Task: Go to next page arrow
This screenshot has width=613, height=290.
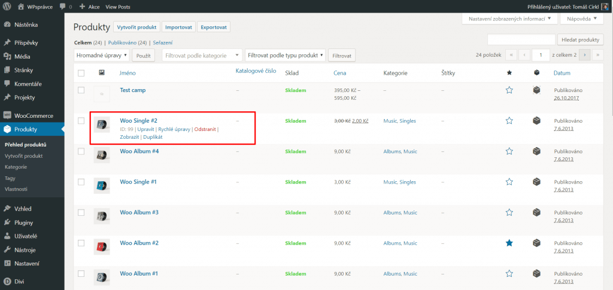Action: coord(584,56)
